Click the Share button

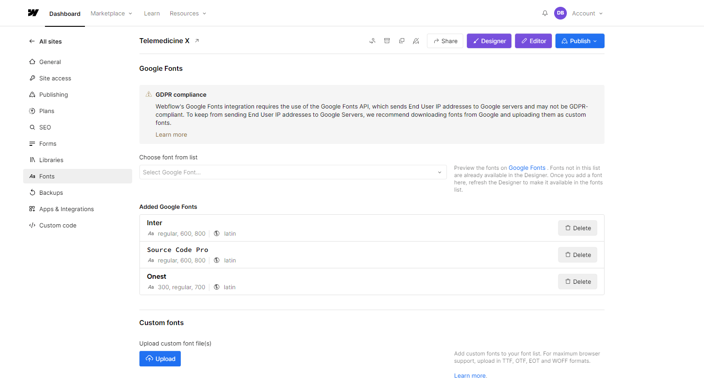[445, 41]
